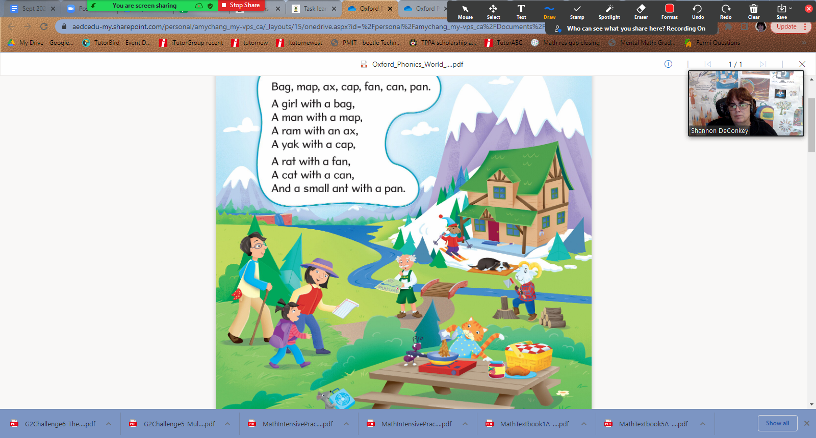Screen dimensions: 816x438
Task: Open the tutornew bookmark
Action: click(249, 43)
